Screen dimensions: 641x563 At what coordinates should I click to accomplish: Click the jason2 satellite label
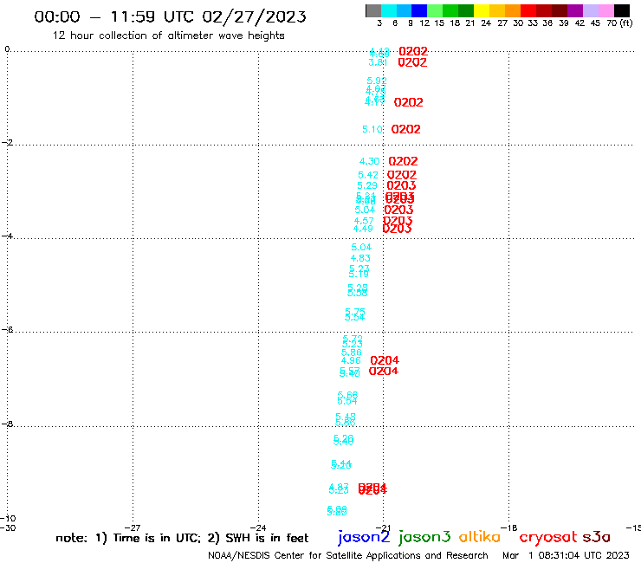click(x=364, y=537)
